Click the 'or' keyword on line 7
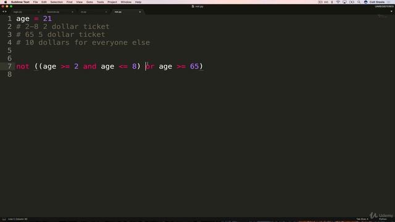395x222 pixels. pos(150,67)
